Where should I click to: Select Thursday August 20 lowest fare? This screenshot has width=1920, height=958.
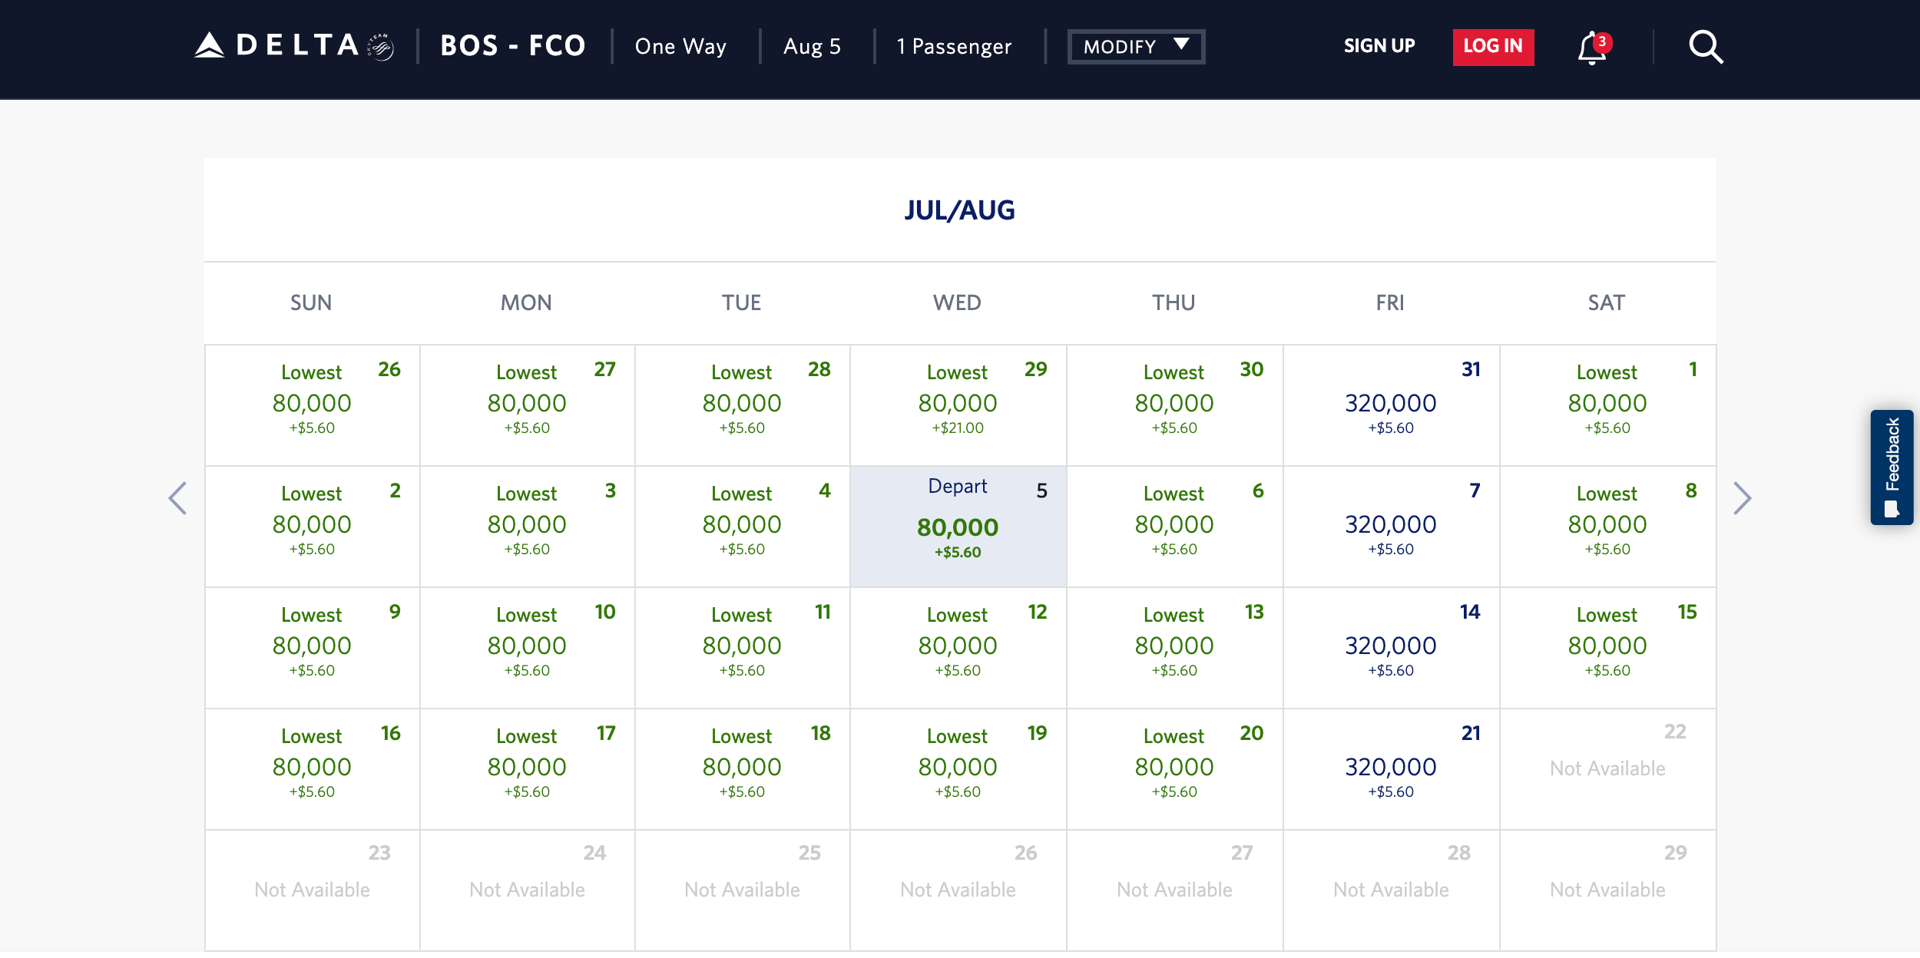[1174, 769]
